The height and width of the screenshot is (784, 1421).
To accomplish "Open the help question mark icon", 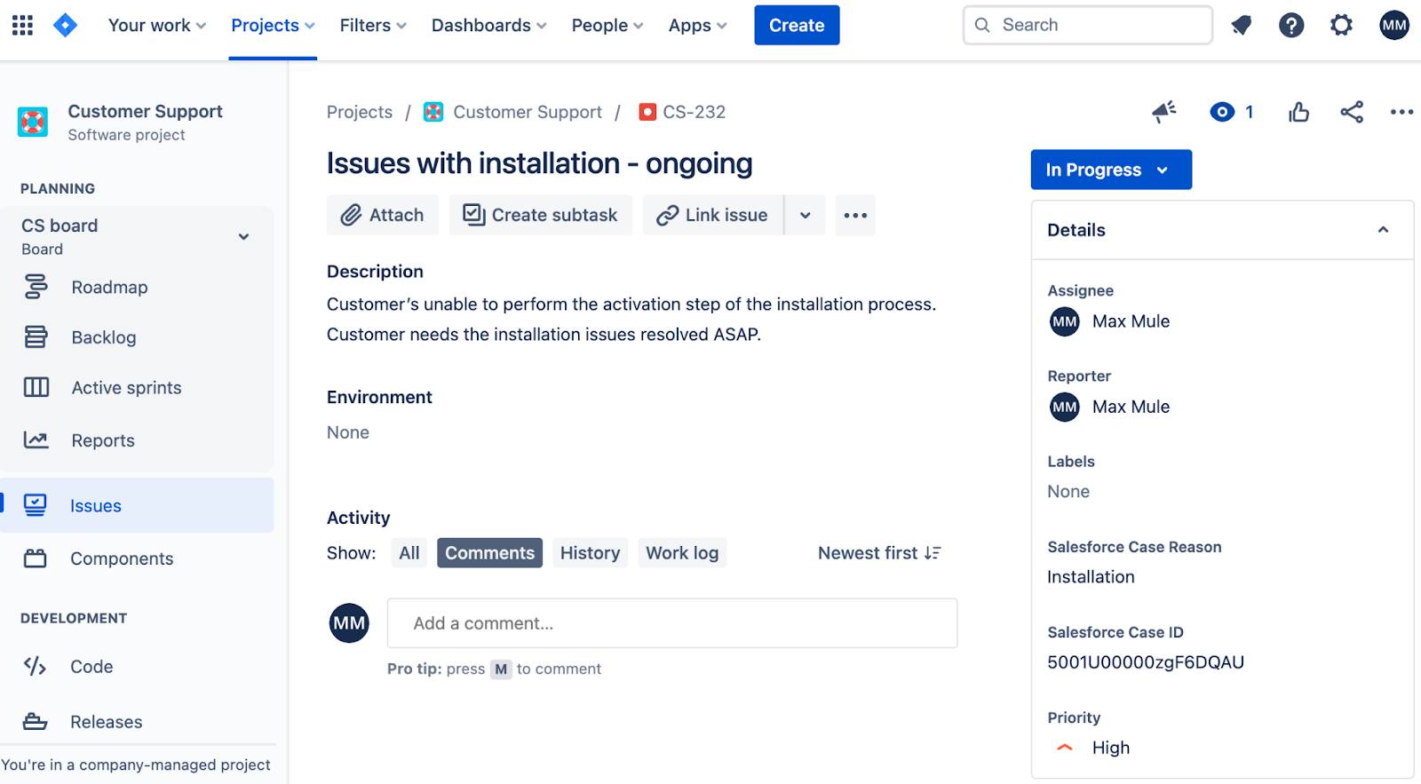I will coord(1291,25).
